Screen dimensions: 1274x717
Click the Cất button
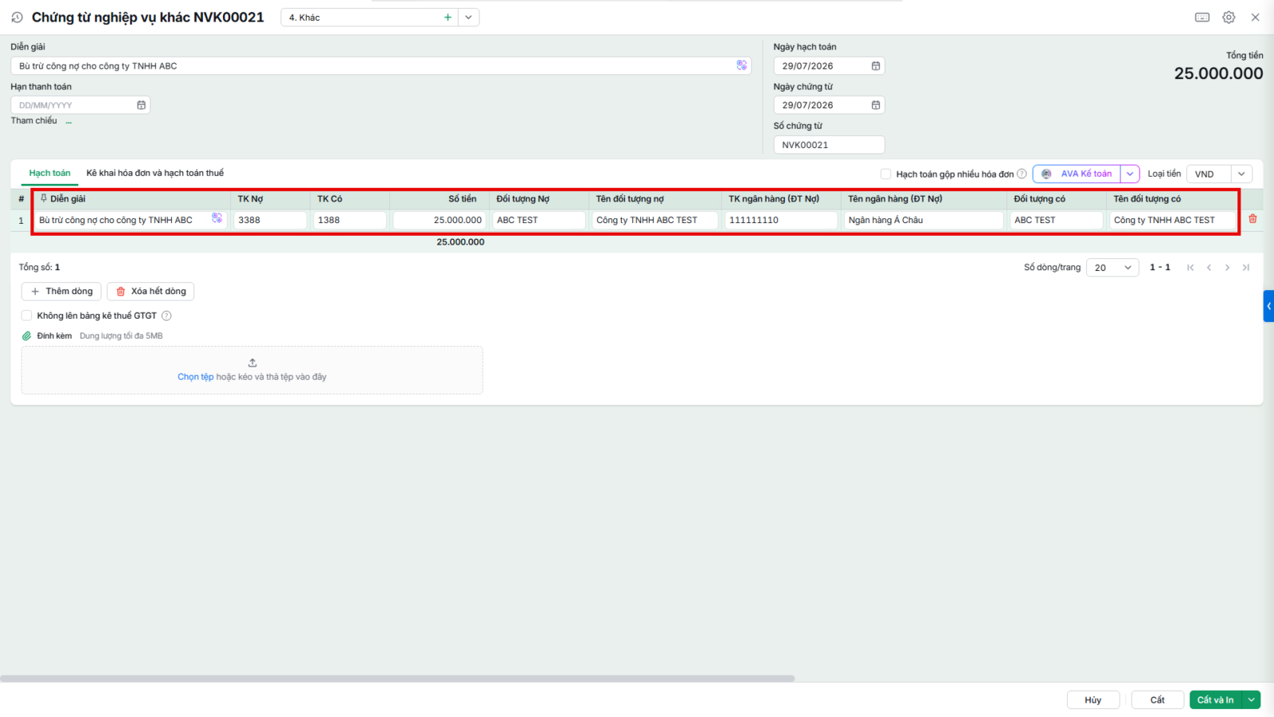(x=1158, y=699)
